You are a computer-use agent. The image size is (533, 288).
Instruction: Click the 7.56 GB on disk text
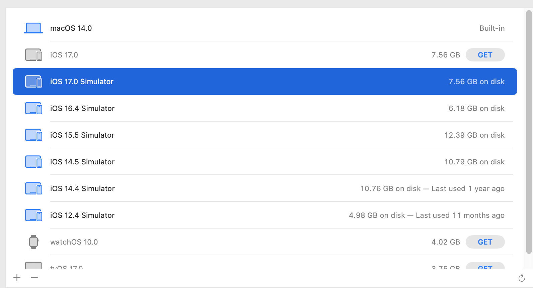tap(476, 82)
